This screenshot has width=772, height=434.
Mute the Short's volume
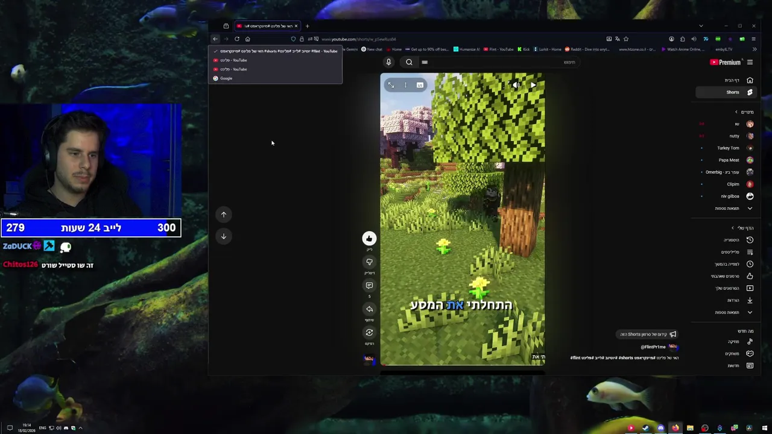tap(516, 85)
